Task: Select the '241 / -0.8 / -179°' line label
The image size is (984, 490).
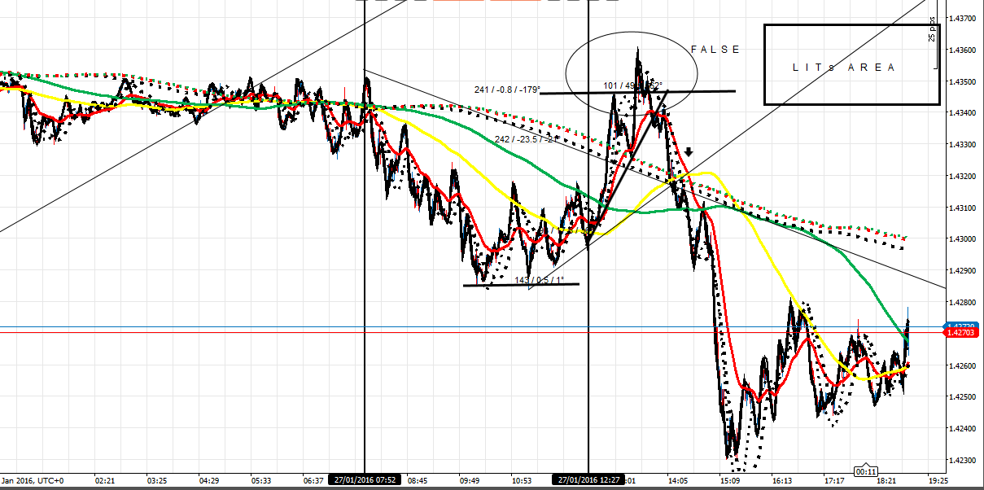Action: [505, 90]
